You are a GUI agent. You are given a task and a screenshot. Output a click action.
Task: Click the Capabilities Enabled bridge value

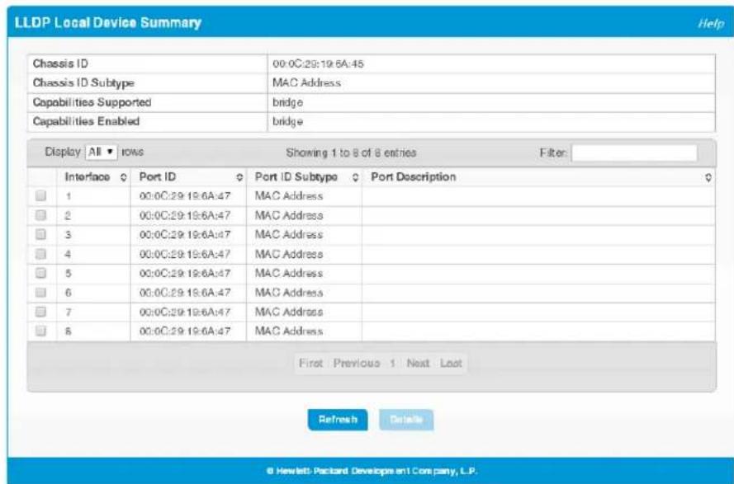pyautogui.click(x=287, y=121)
